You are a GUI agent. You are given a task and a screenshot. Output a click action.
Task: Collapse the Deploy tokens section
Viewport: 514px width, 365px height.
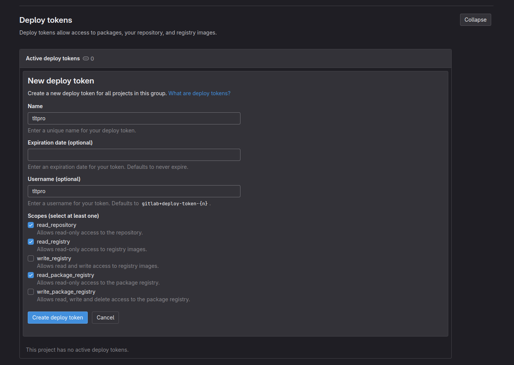475,20
